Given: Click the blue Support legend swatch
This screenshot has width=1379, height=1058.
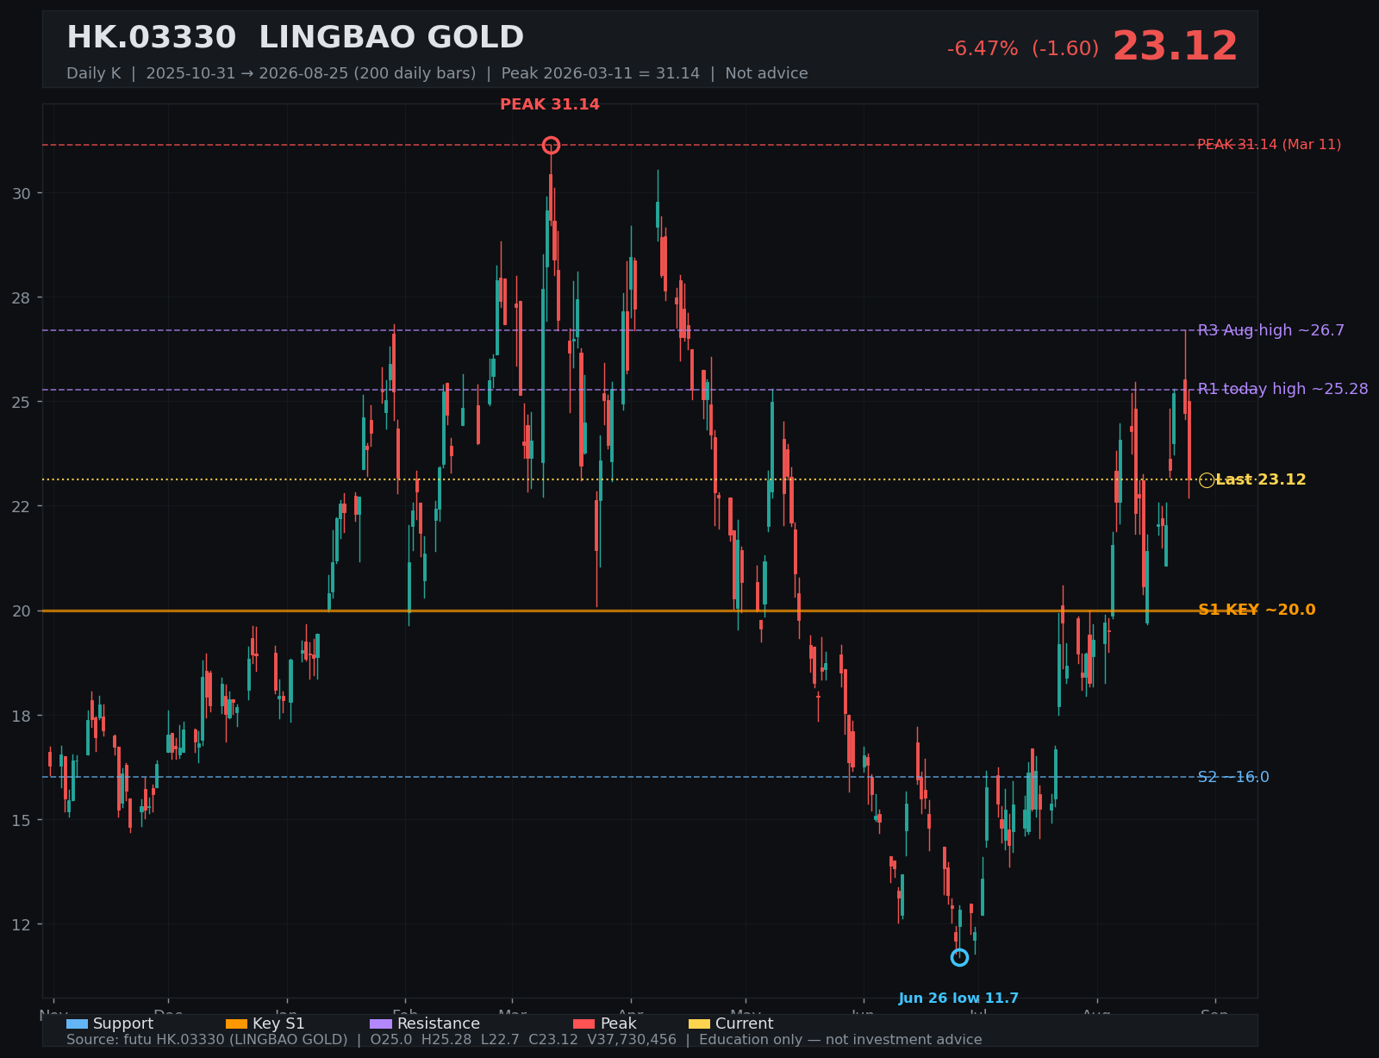Looking at the screenshot, I should pos(77,1024).
